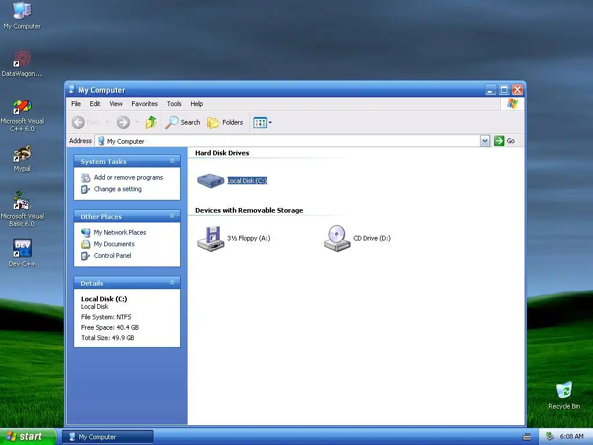
Task: Click the 3½ Floppy (A:) label
Action: [248, 238]
